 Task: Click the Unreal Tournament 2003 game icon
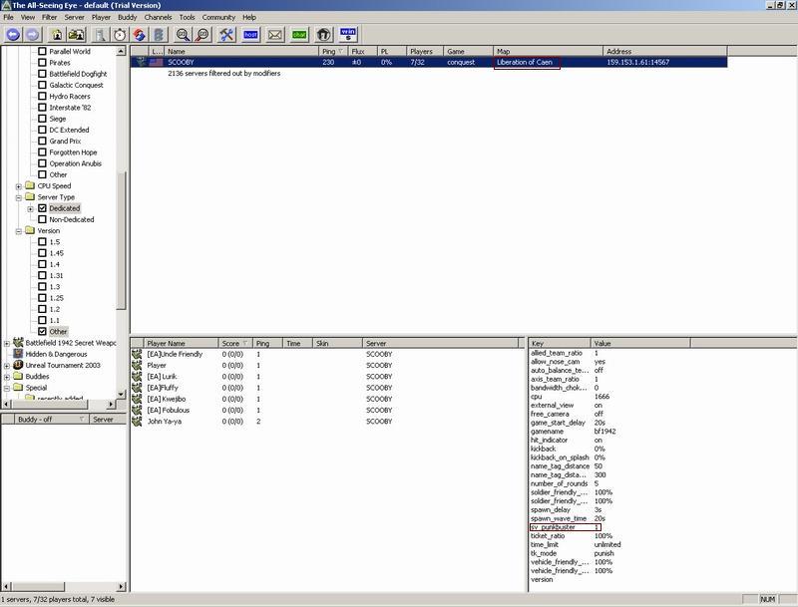[17, 365]
